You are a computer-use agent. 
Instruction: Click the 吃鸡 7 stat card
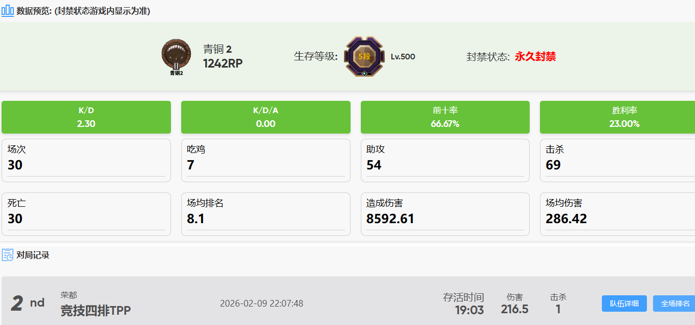coord(266,160)
